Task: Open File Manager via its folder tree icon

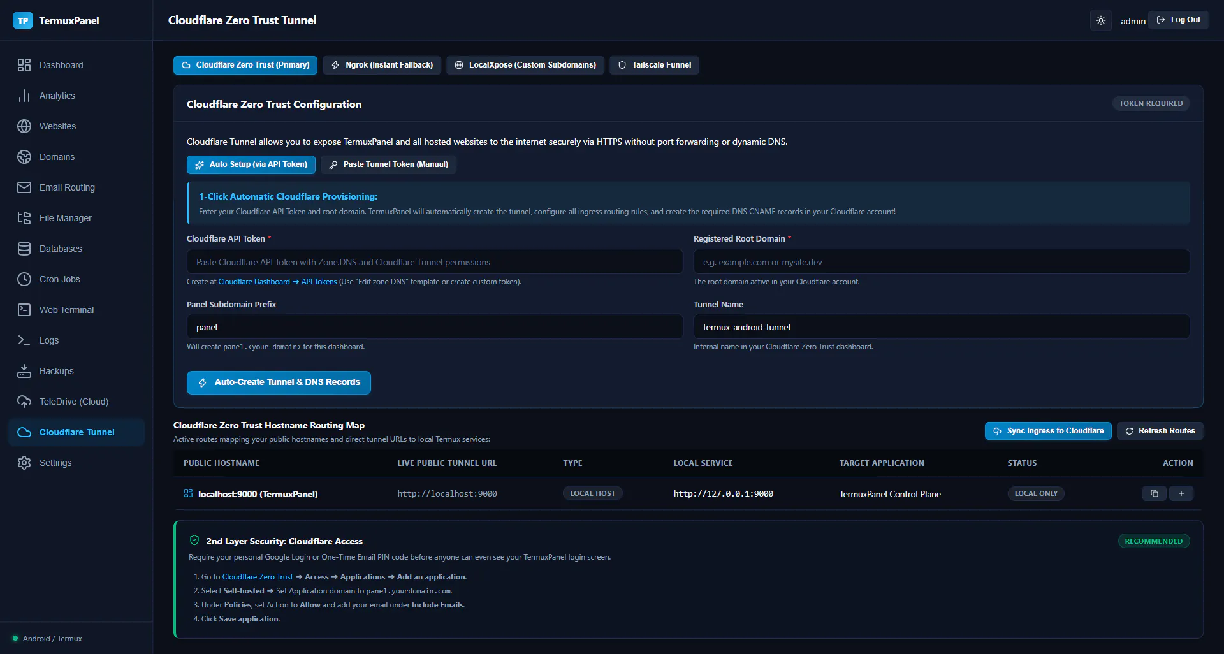Action: click(x=24, y=218)
